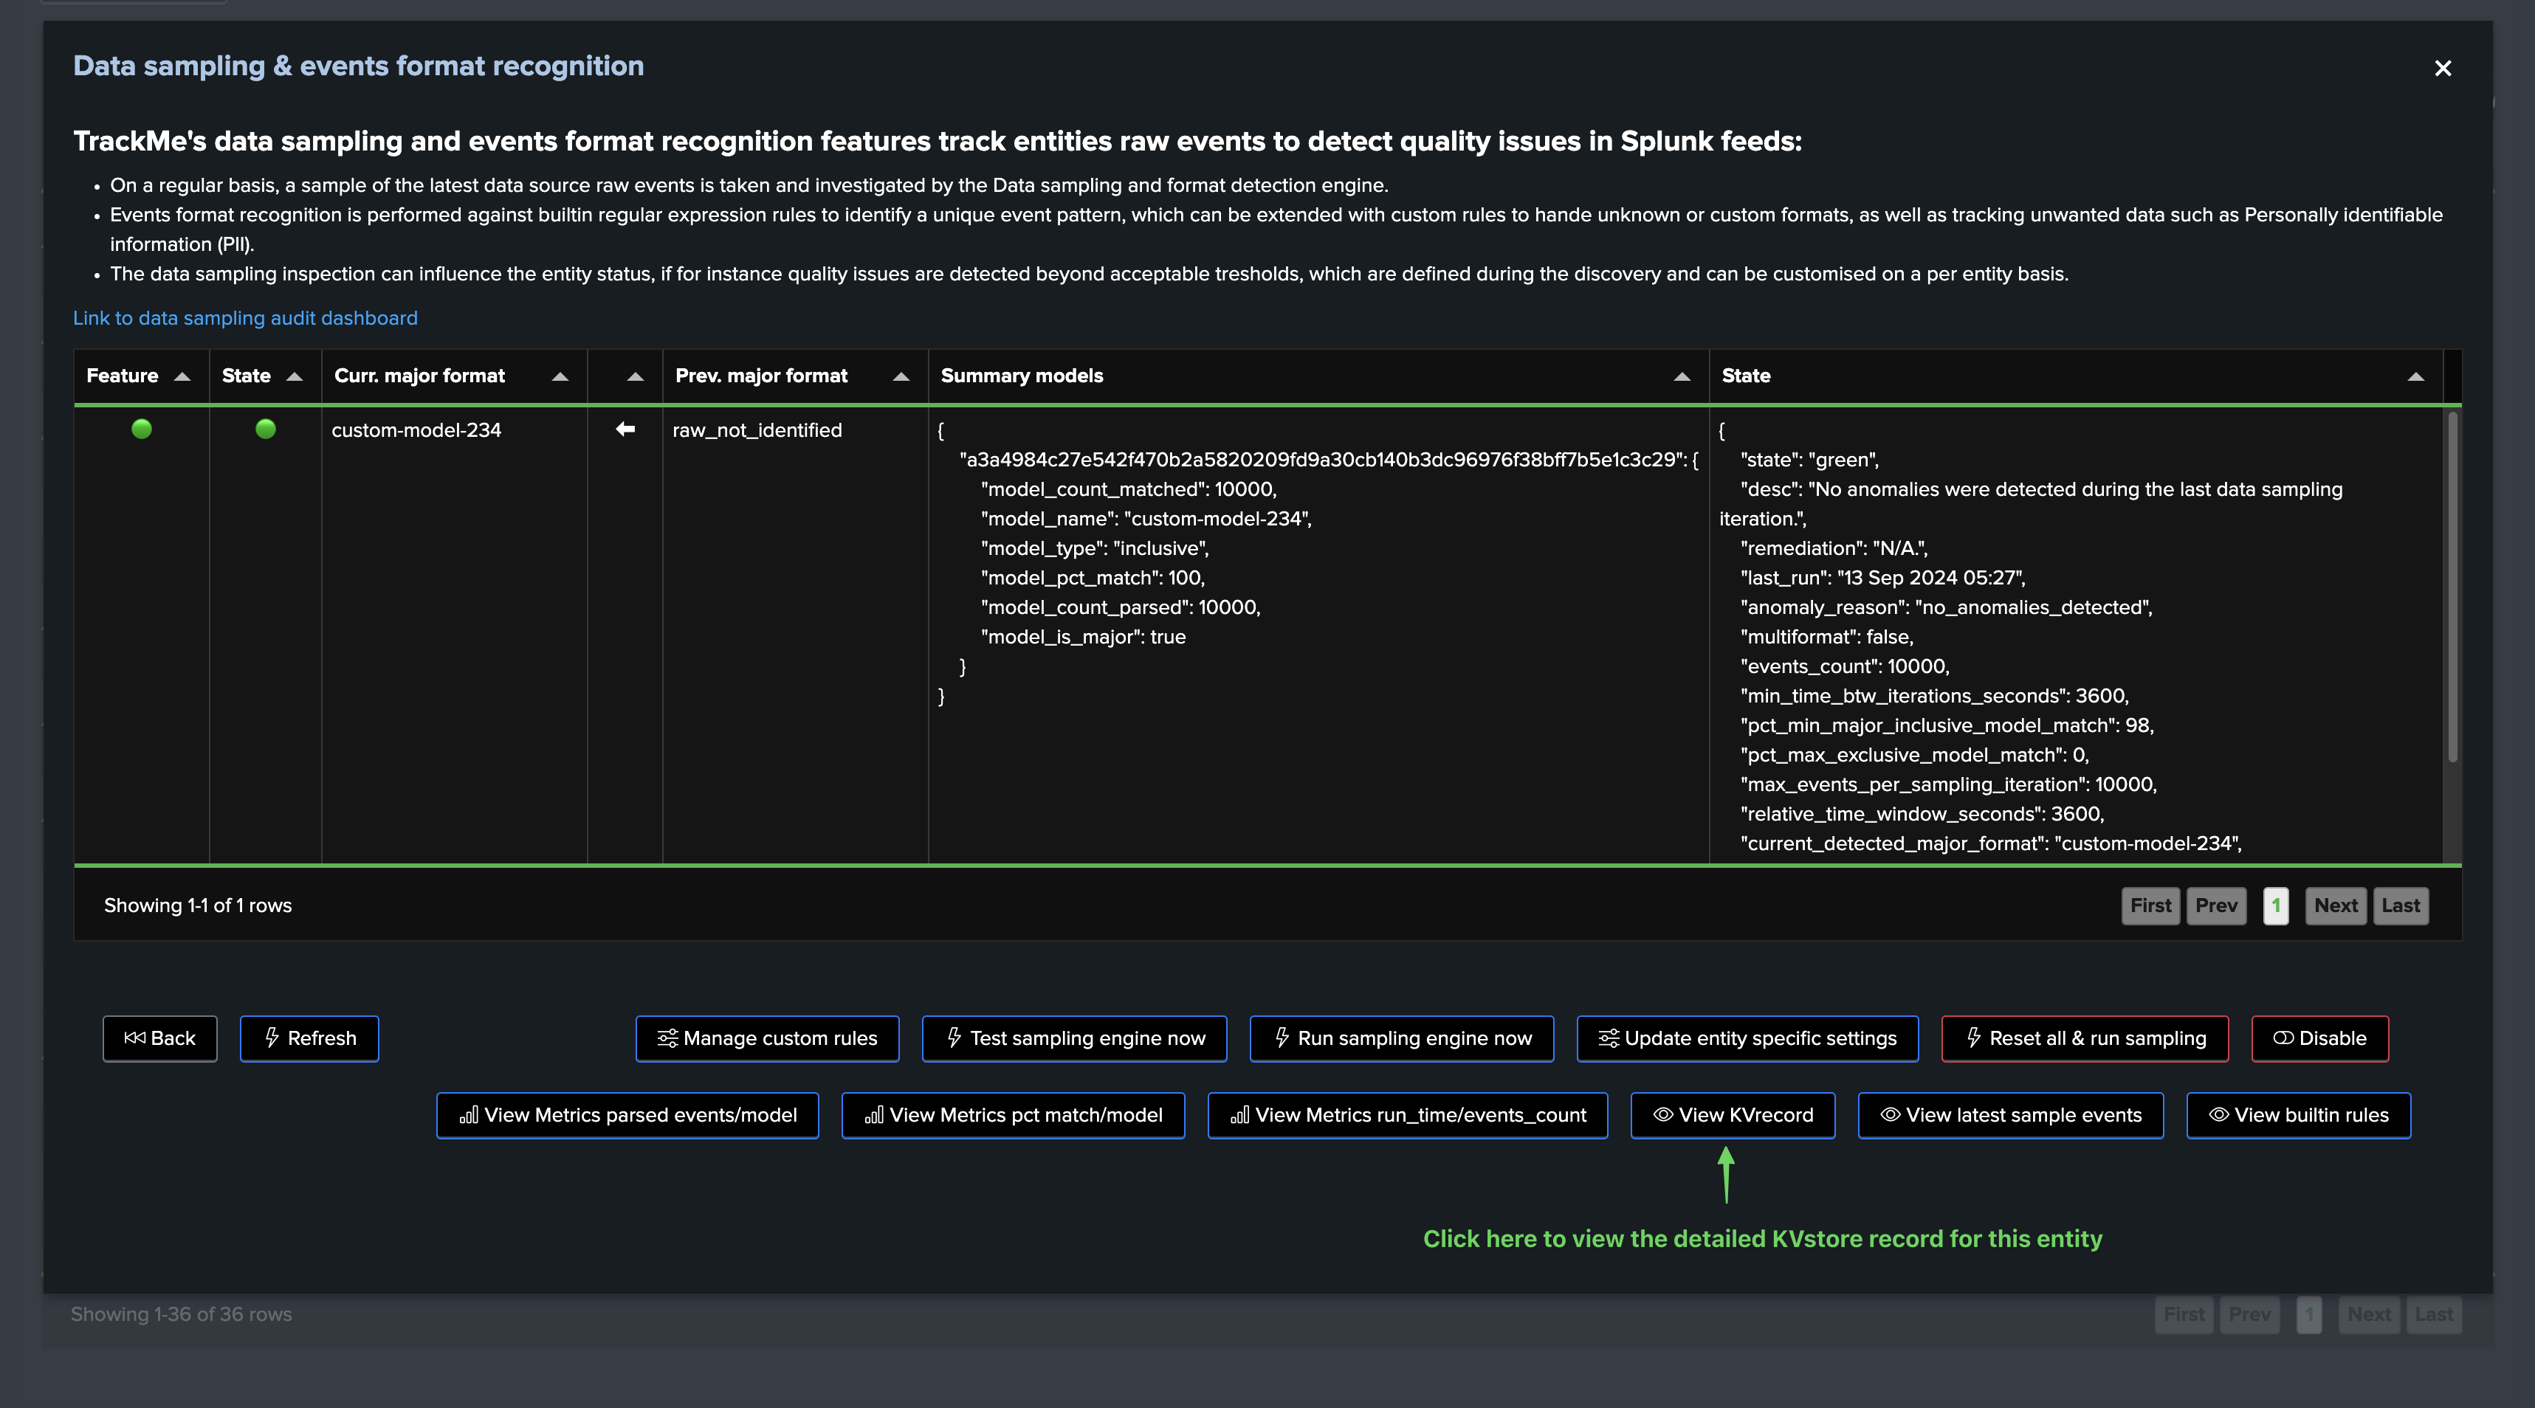Open Manage custom rules settings
The height and width of the screenshot is (1408, 2535).
tap(766, 1038)
